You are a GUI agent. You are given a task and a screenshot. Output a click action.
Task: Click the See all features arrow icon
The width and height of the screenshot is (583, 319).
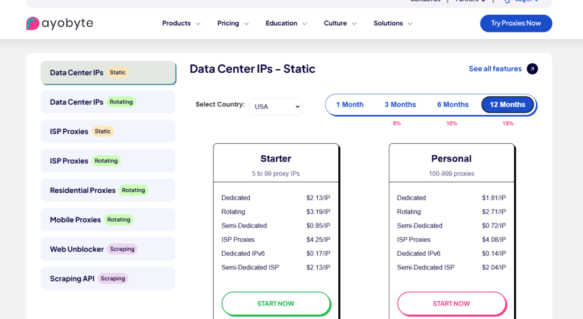[x=532, y=69]
